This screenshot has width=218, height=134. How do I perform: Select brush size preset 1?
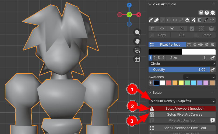pos(150,58)
